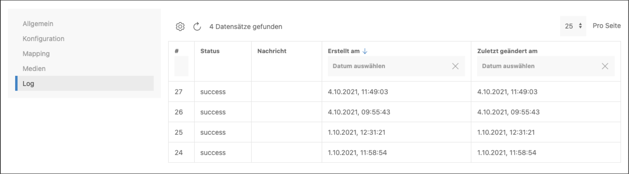The image size is (629, 174).
Task: Open table settings gear icon
Action: [180, 26]
